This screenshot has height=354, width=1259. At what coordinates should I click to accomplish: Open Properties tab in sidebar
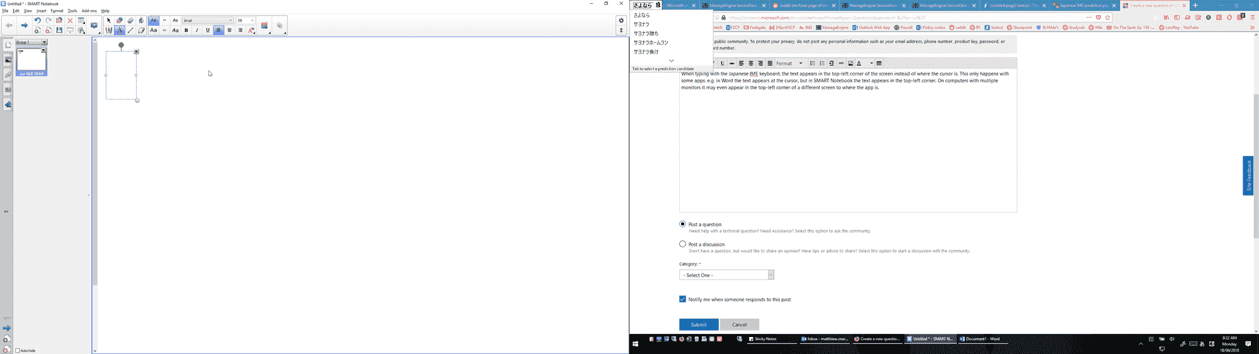point(8,90)
